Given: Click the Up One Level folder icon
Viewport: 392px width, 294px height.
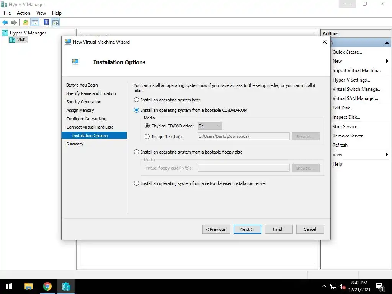Looking at the screenshot, I should tap(26, 23).
